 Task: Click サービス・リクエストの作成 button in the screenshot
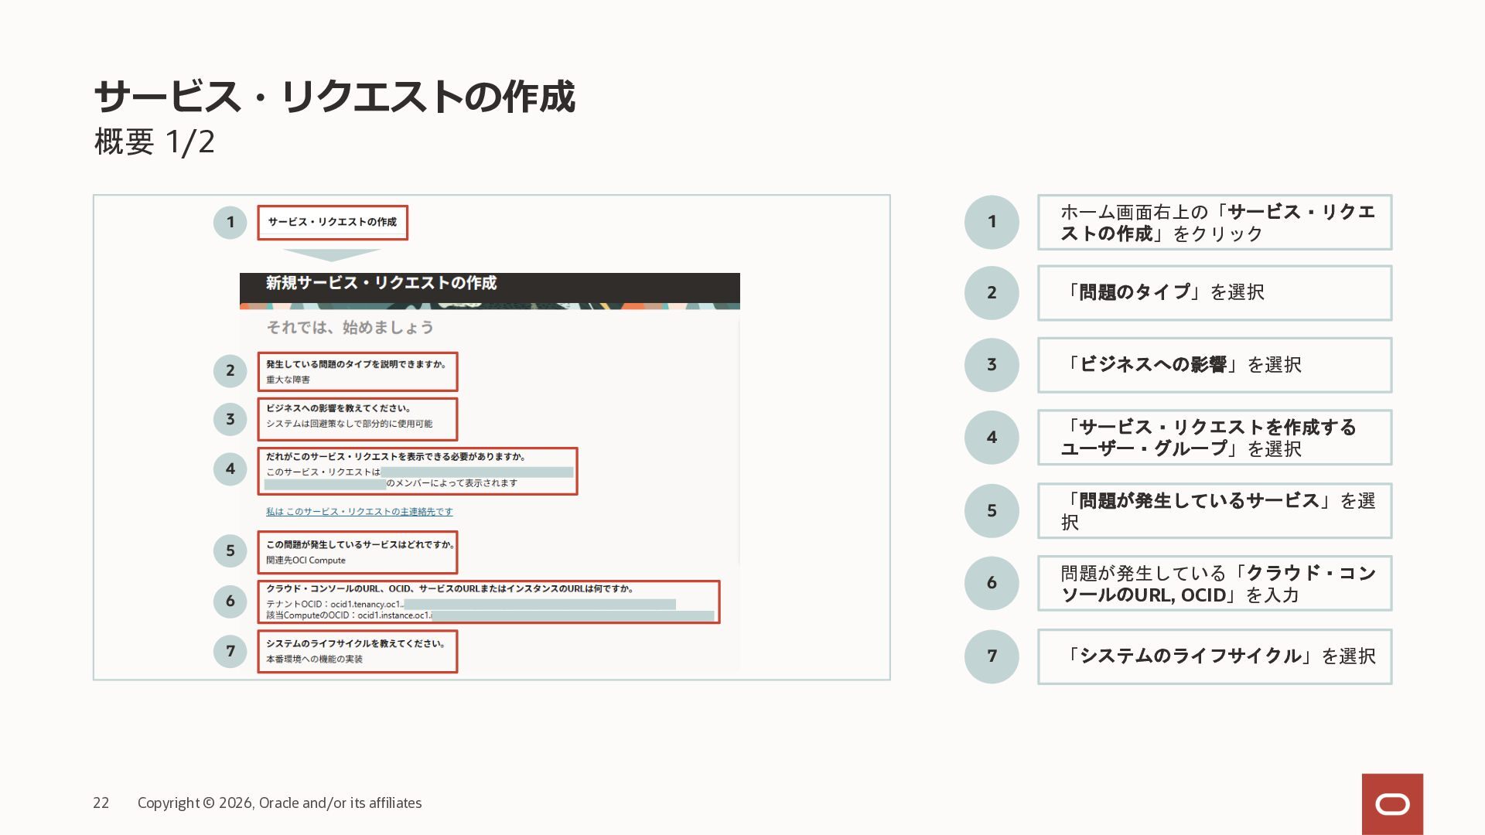[333, 223]
